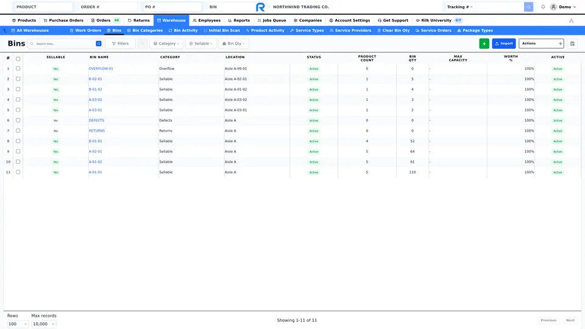The height and width of the screenshot is (329, 585).
Task: Focus the ORDER # search field
Action: click(x=108, y=7)
